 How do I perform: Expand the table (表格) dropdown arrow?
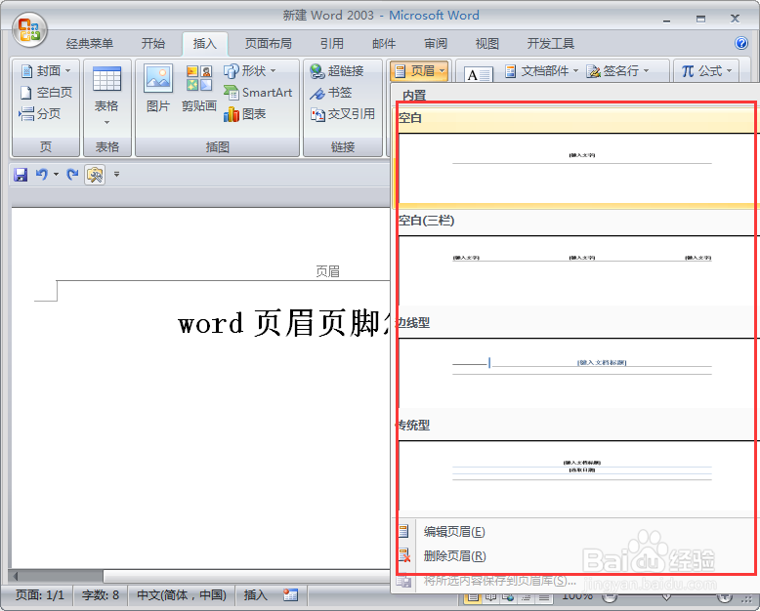(106, 122)
